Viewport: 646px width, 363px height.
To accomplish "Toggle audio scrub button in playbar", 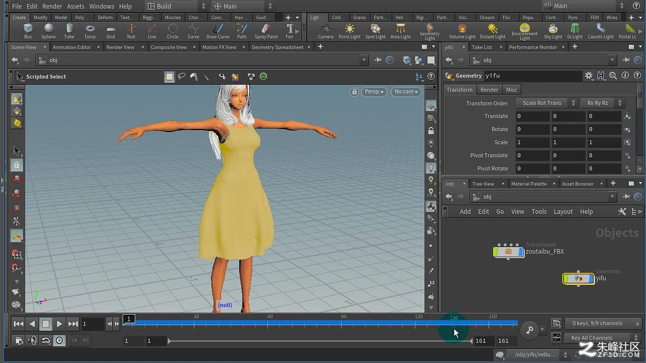I will pyautogui.click(x=32, y=340).
